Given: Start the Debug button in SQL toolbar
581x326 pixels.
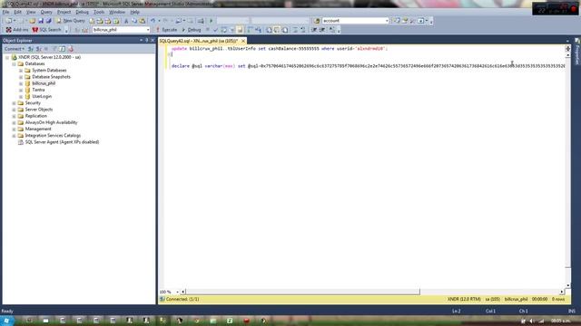Looking at the screenshot, I should [x=192, y=30].
